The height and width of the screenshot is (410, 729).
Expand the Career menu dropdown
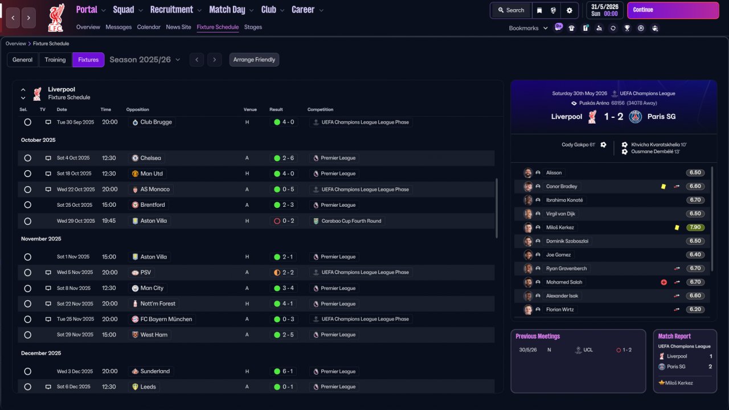(321, 10)
